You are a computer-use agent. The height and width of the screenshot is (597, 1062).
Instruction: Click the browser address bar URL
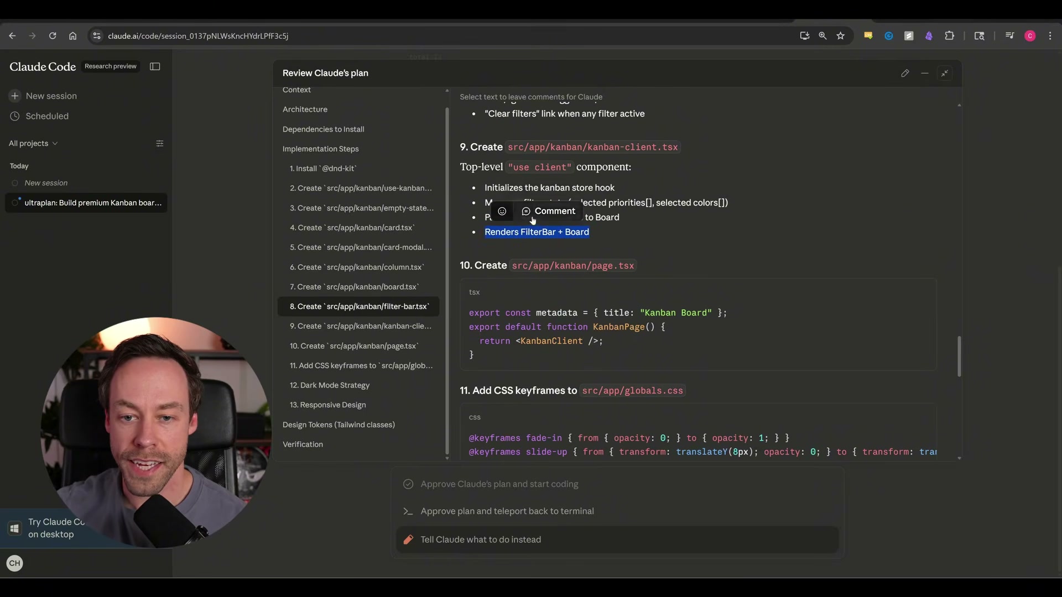198,36
